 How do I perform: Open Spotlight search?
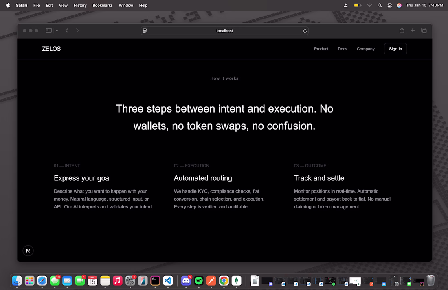pos(380,5)
